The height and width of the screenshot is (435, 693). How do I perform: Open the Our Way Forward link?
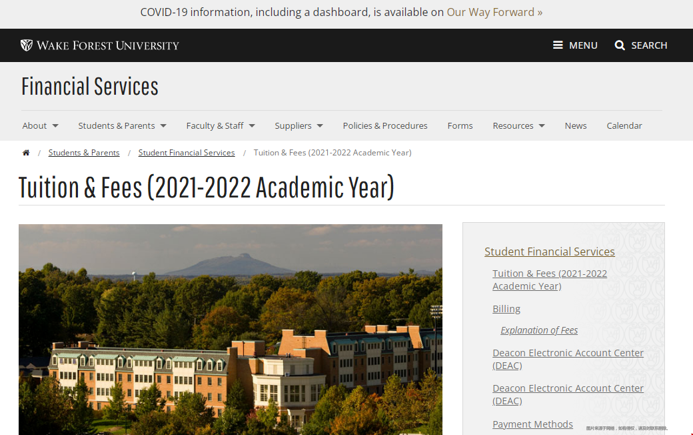(x=494, y=12)
